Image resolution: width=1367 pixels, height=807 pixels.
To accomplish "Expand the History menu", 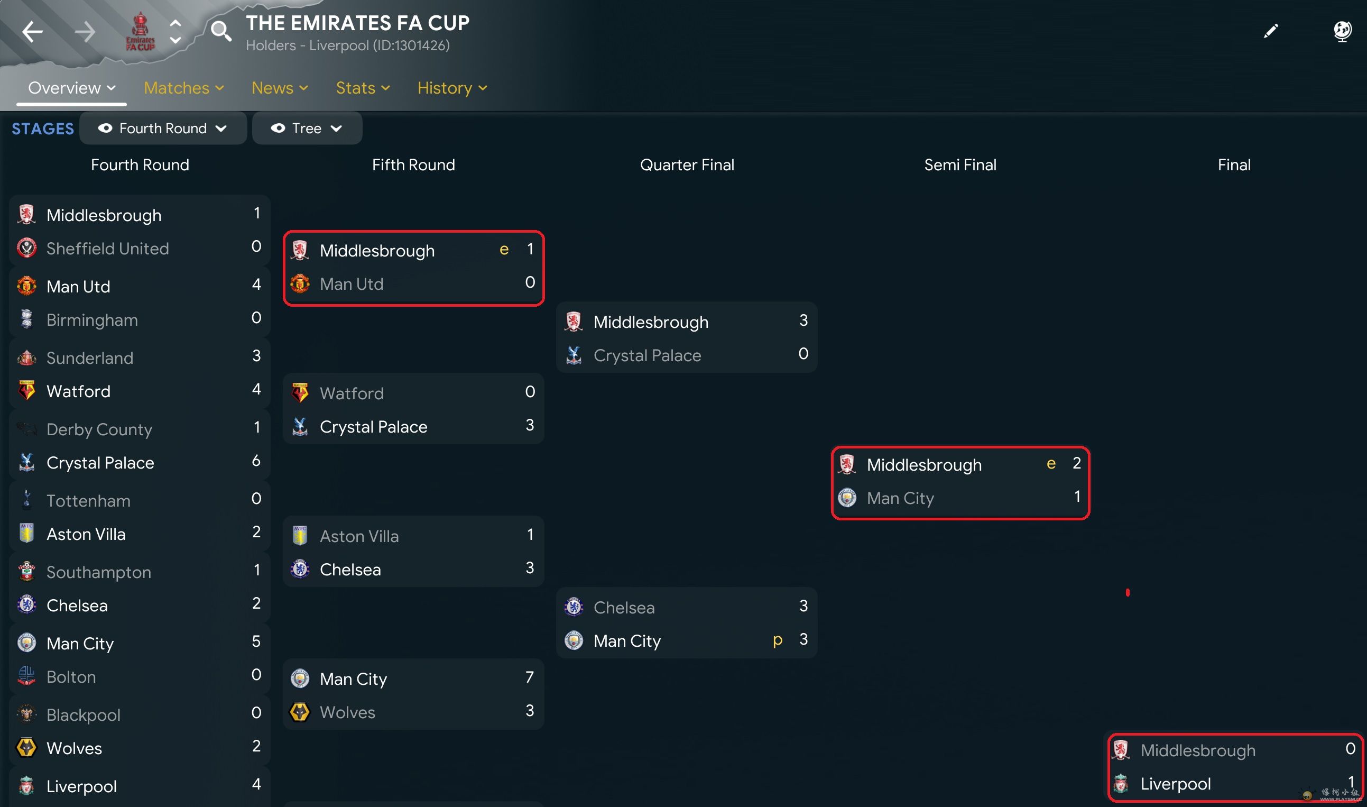I will point(451,88).
